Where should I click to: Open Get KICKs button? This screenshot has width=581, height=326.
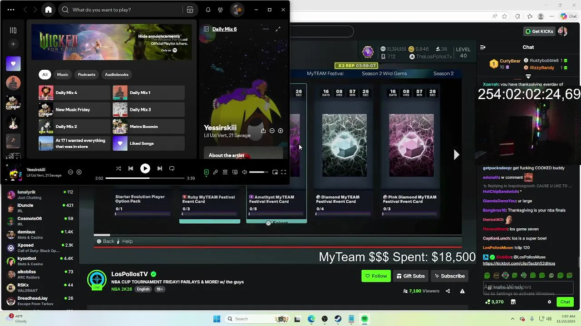539,31
